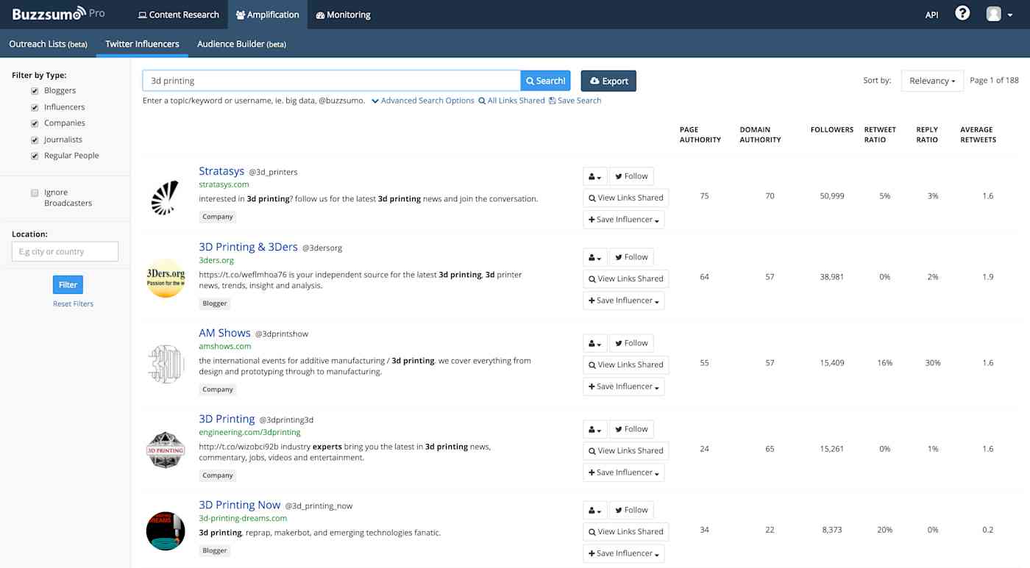Screen dimensions: 1030x568
Task: Click the Export cloud button
Action: pyautogui.click(x=608, y=80)
